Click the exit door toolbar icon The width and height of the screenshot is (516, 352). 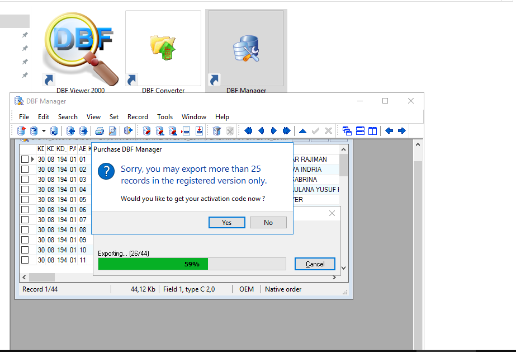coord(128,131)
